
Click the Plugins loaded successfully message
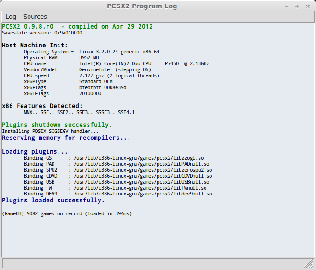coord(53,200)
